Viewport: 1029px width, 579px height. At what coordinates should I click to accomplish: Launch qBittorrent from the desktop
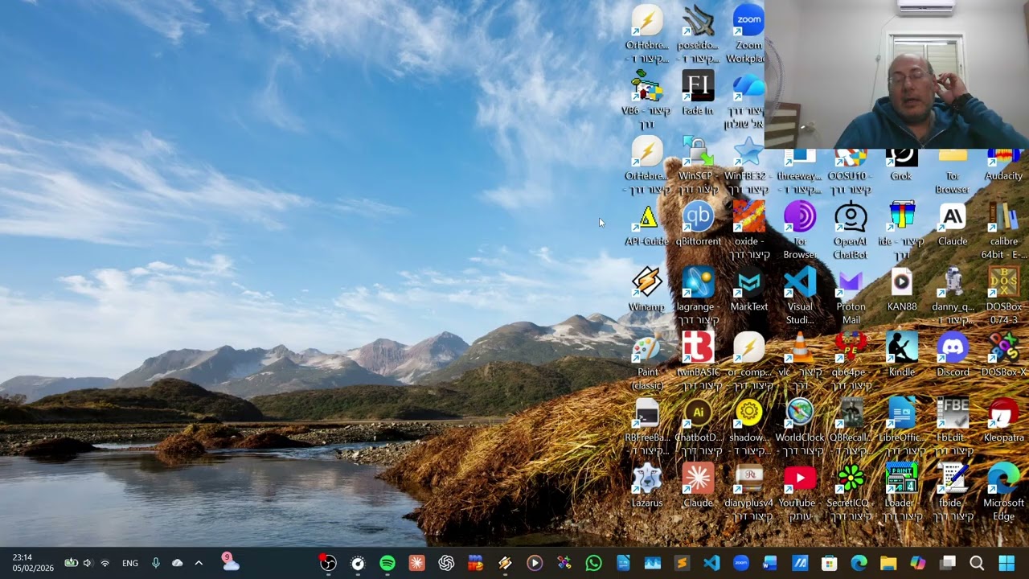click(698, 224)
